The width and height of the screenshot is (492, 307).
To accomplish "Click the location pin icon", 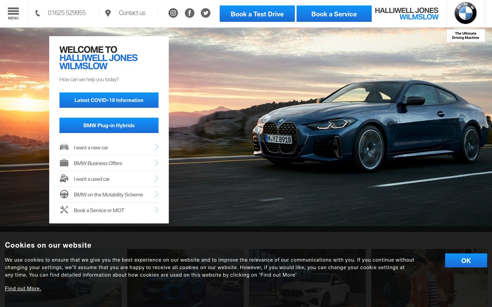I will 108,13.
